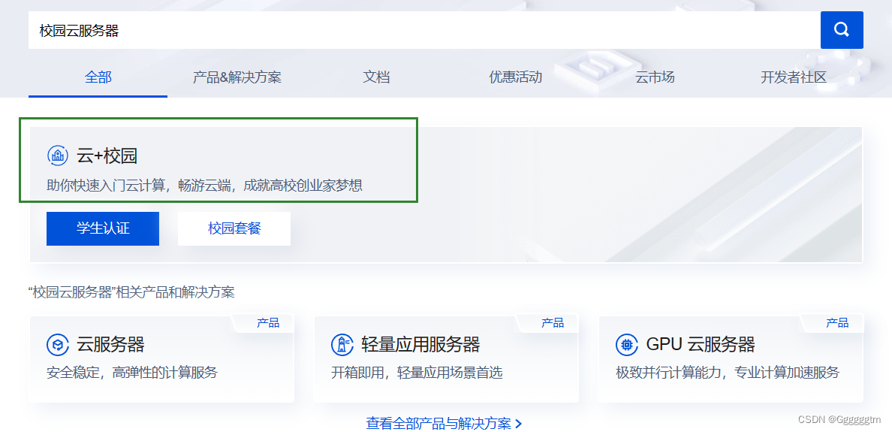Click the 轻量应用服务器 lighthouse icon
The width and height of the screenshot is (892, 432).
point(342,344)
